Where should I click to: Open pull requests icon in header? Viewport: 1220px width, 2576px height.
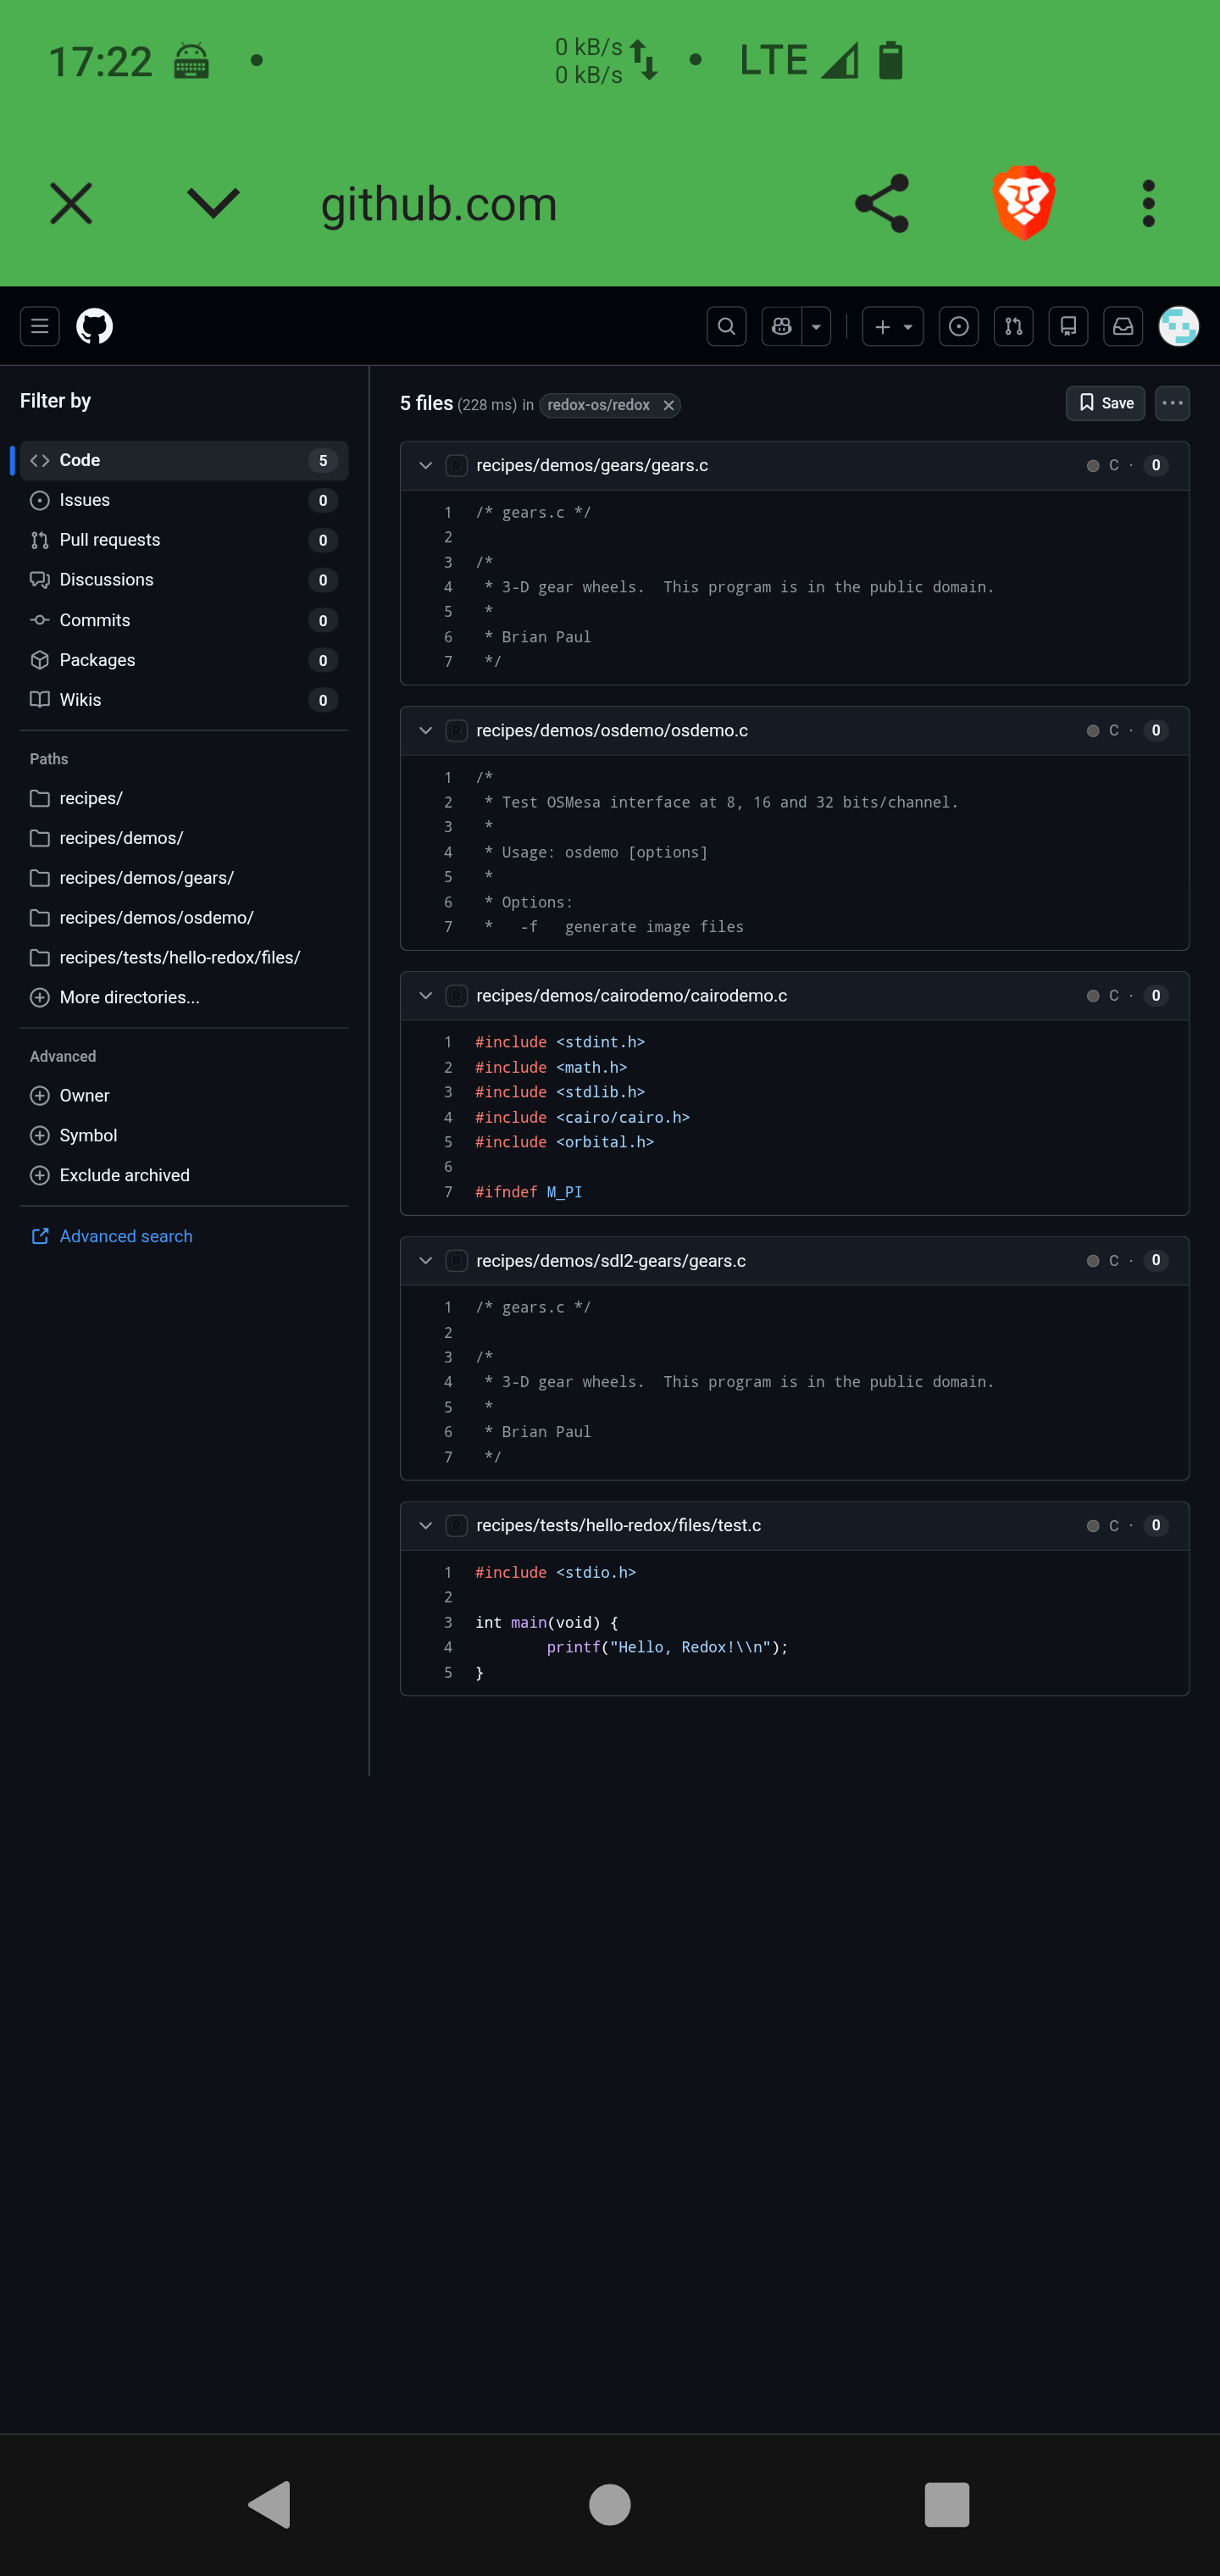(x=1013, y=327)
